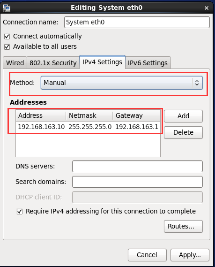Viewport: 215px width, 267px height.
Task: Click Cancel to discard changes
Action: [147, 255]
